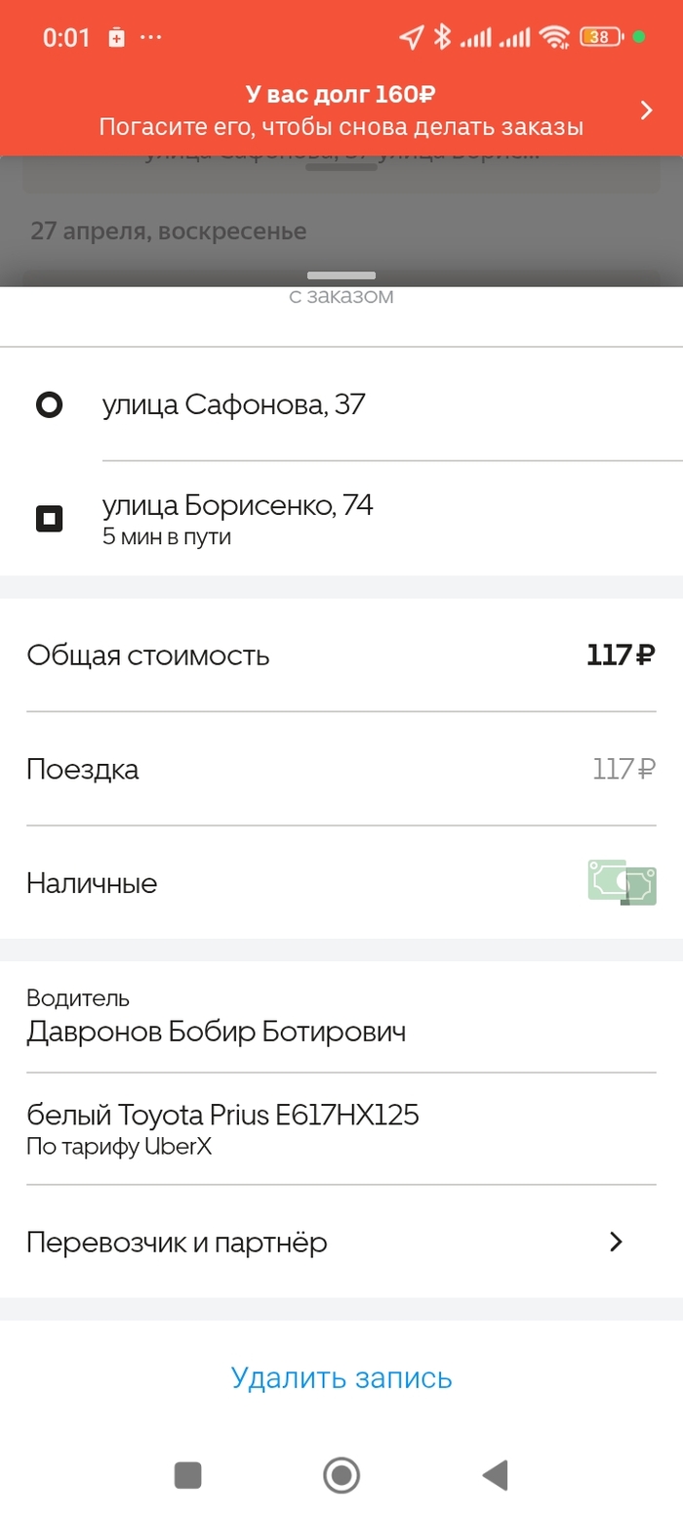Tap the Удалить запись link

pos(341,1377)
